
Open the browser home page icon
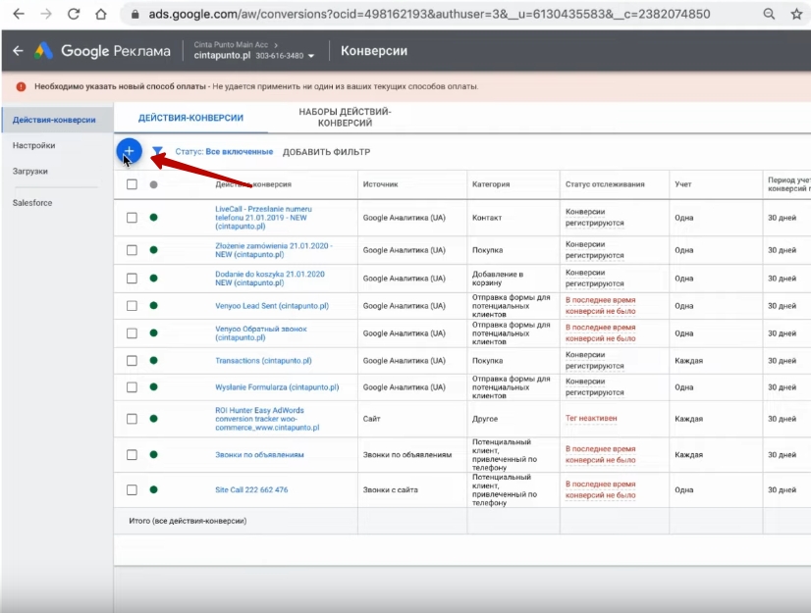[x=101, y=14]
